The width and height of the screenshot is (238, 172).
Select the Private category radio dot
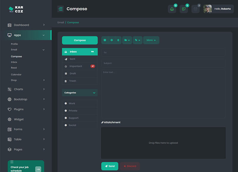66,111
